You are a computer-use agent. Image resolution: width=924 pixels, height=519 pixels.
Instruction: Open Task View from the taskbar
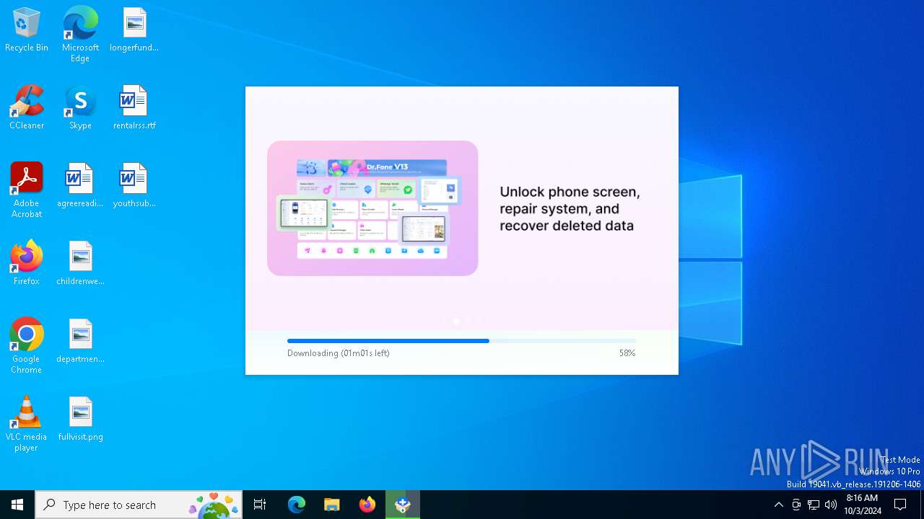[260, 505]
